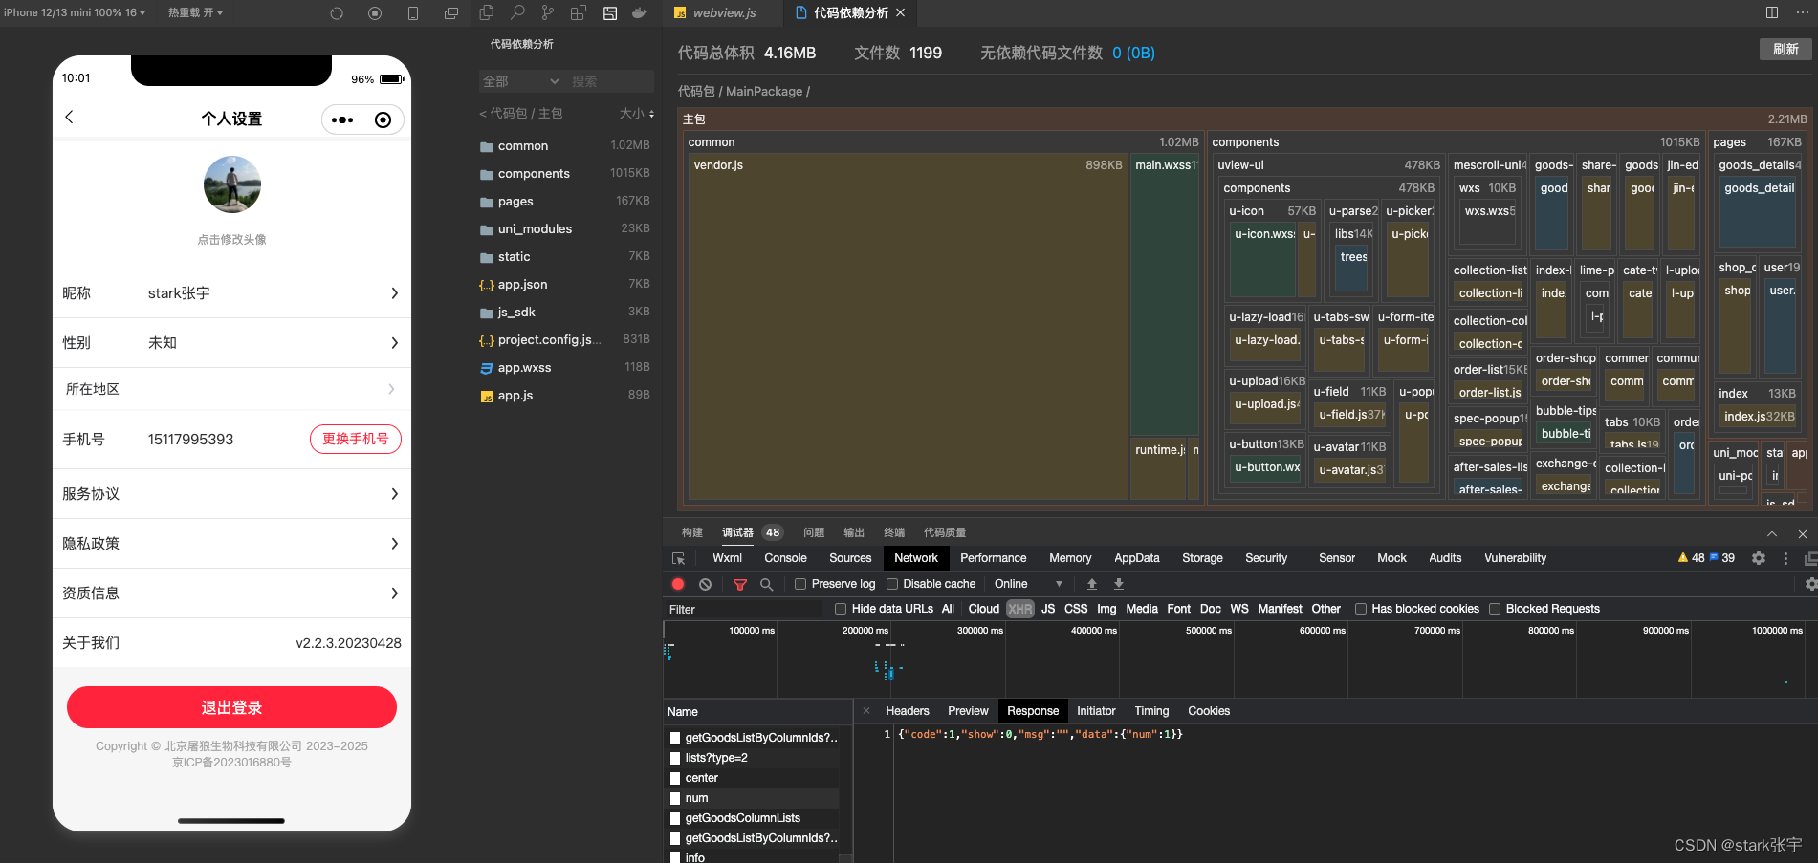Click the network filter funnel icon

pos(739,584)
